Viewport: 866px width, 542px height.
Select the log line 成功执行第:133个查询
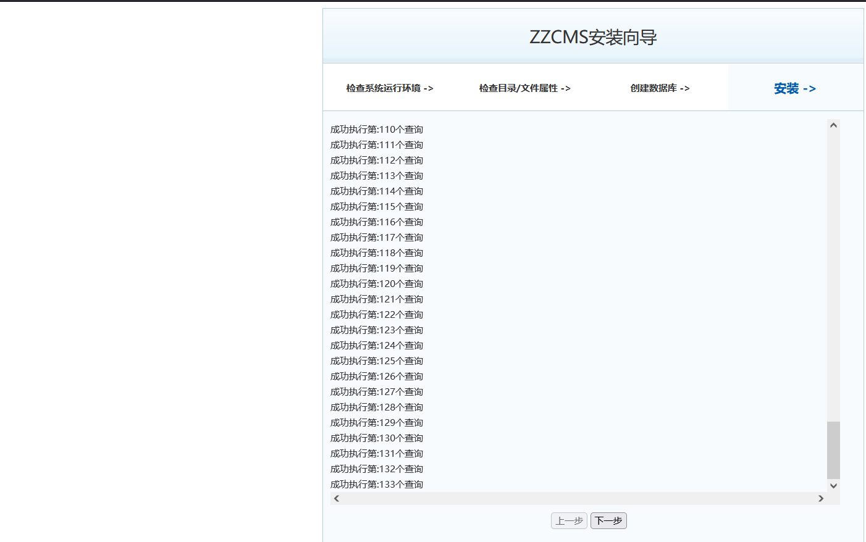376,484
